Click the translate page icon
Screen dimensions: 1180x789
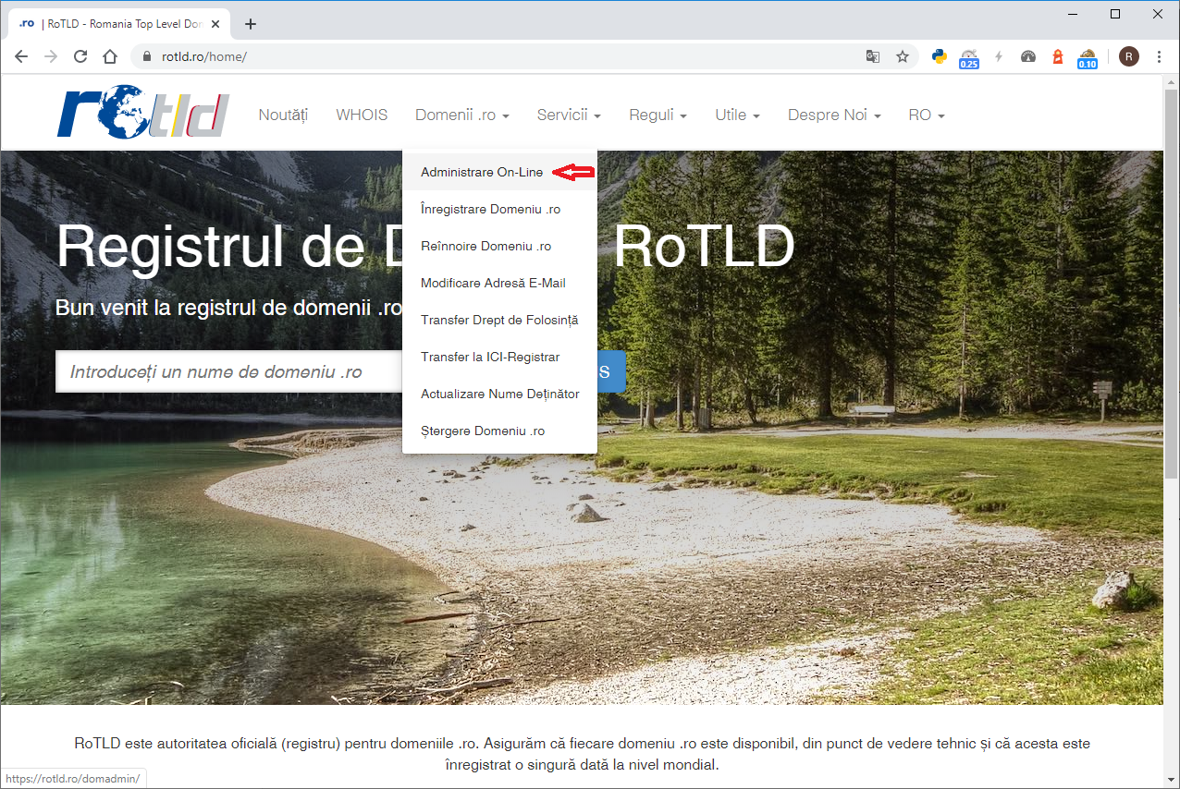pyautogui.click(x=872, y=56)
